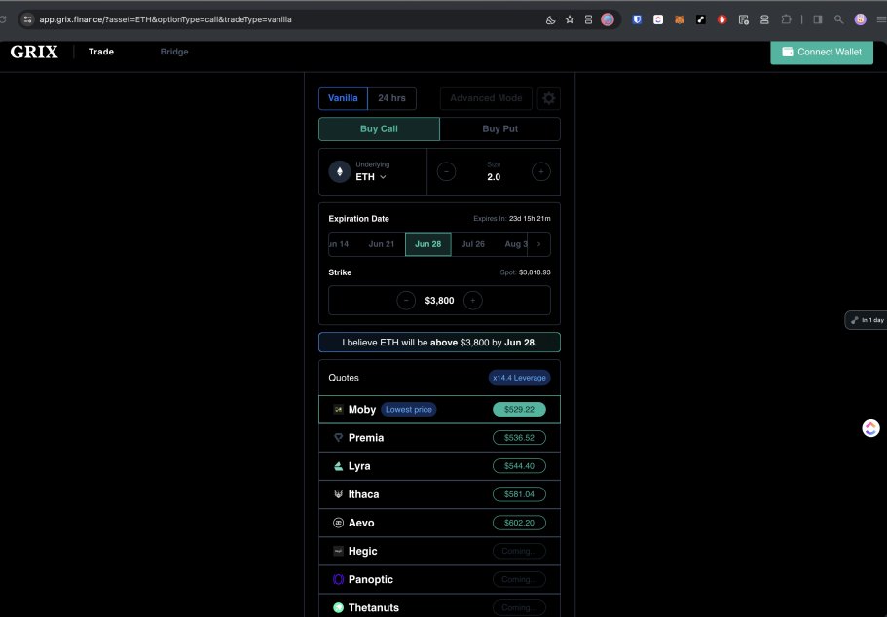Click the wallet icon in Connect Wallet
The width and height of the screenshot is (887, 617).
[x=788, y=52]
